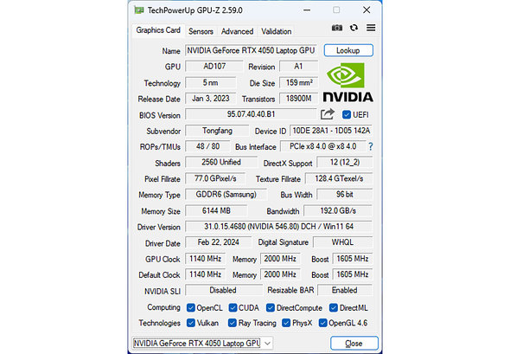Open the hamburger menu icon
This screenshot has width=510, height=354.
coord(371,28)
